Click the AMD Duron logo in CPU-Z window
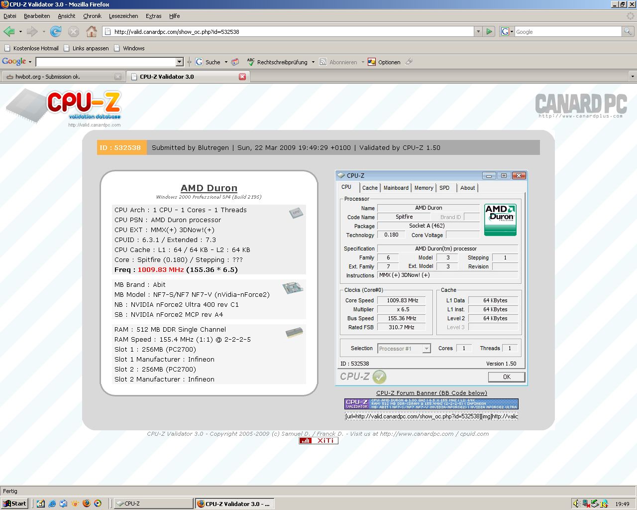Viewport: 637px width, 510px height. coord(500,220)
